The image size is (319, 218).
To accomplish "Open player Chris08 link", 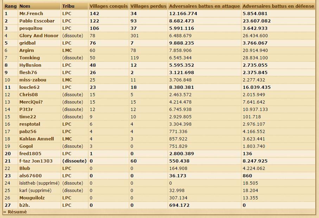I will 28,94.
